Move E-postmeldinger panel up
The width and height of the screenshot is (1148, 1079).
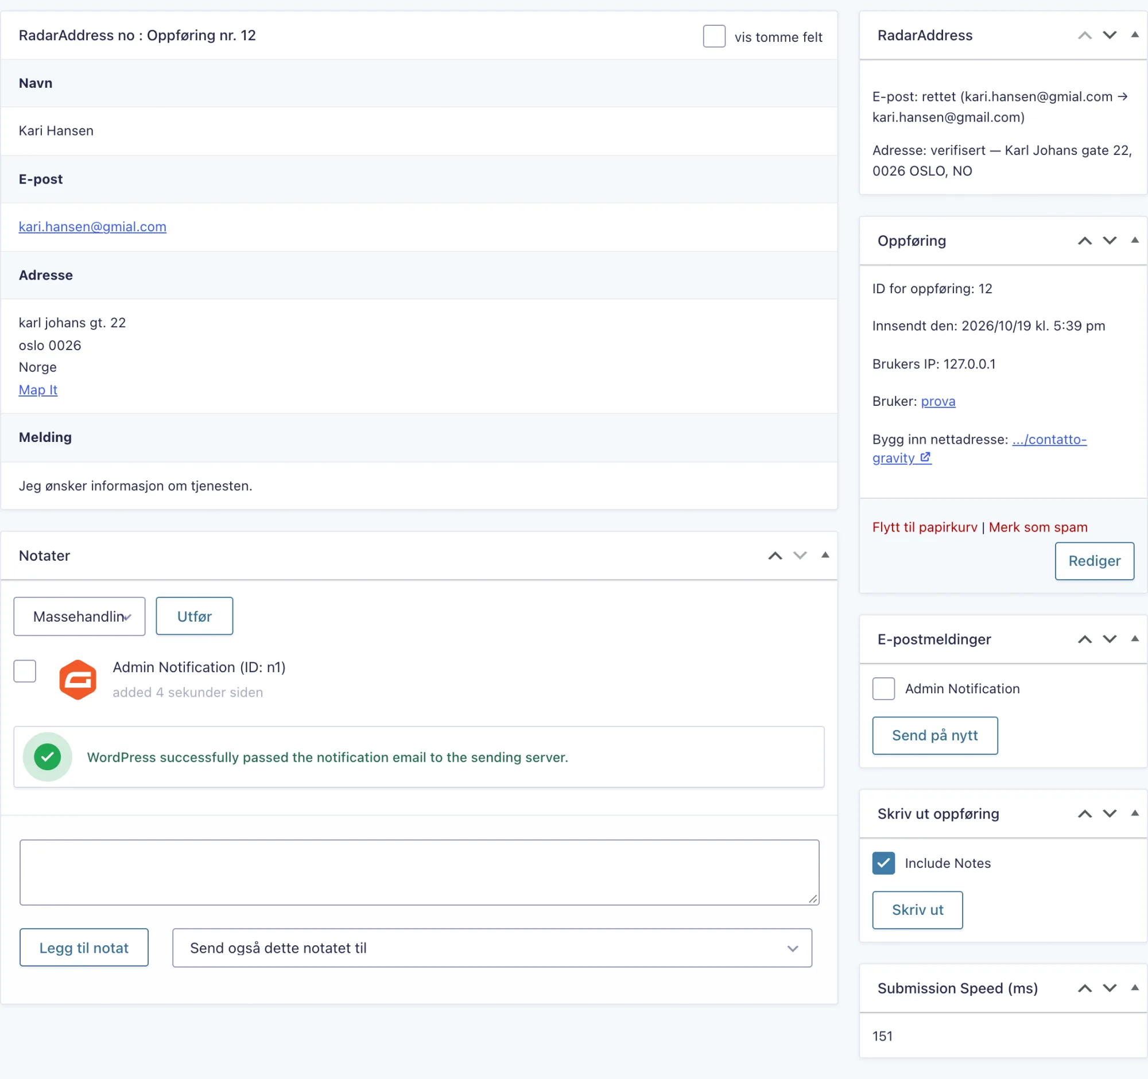click(x=1085, y=639)
